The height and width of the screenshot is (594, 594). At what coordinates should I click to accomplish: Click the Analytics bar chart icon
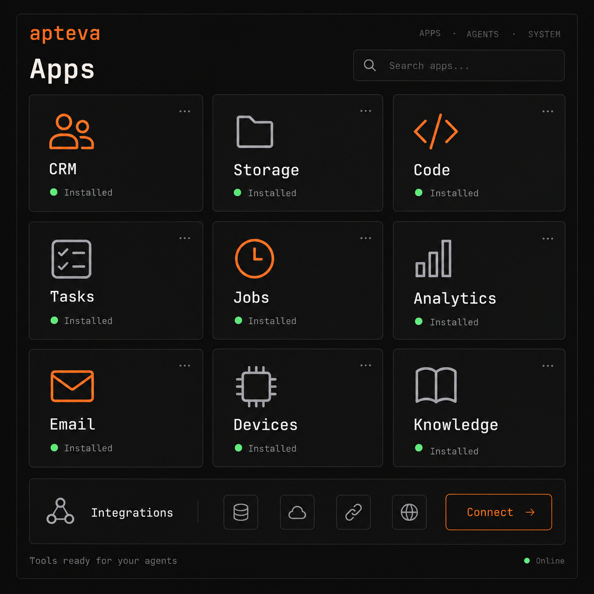point(433,259)
